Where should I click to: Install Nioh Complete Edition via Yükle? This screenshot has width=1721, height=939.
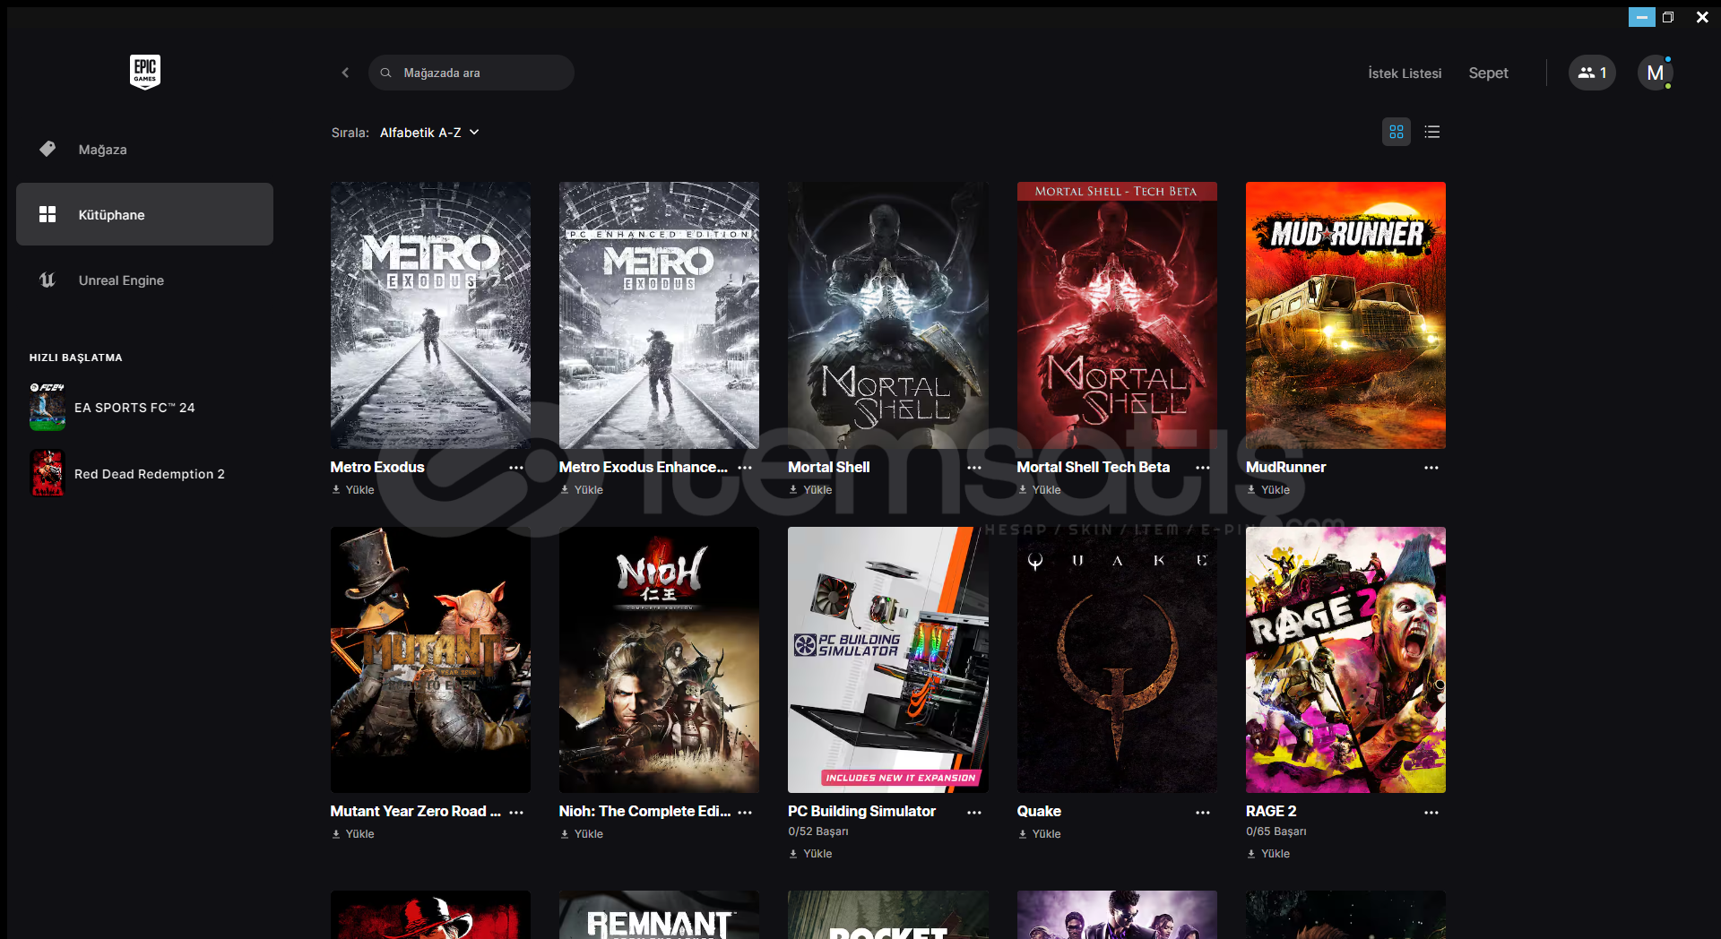(582, 834)
